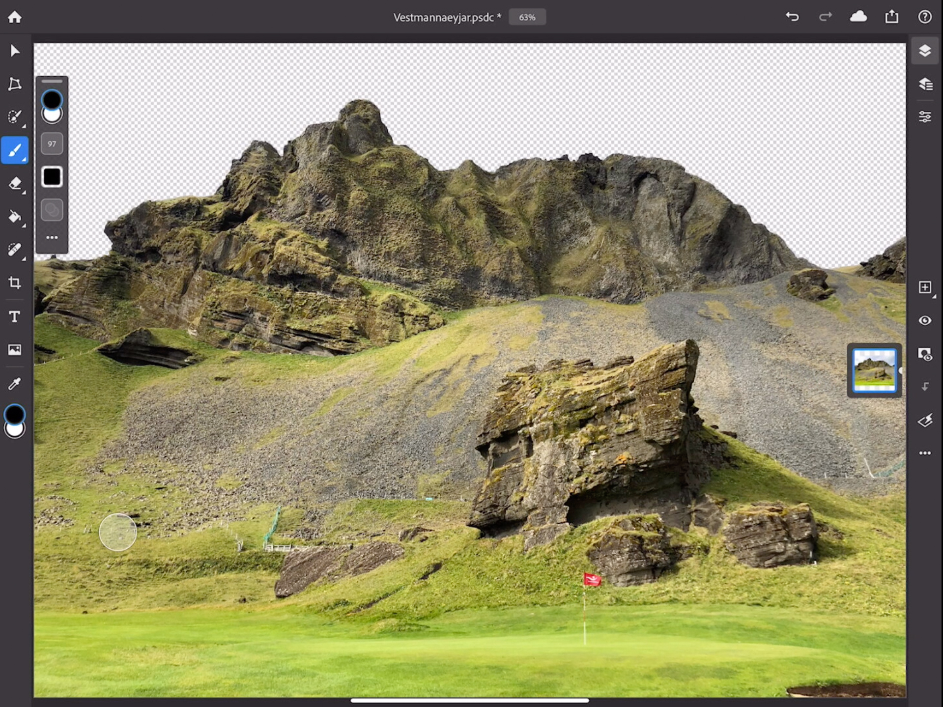Tap the Home icon
Screen dimensions: 943x707
pyautogui.click(x=15, y=16)
